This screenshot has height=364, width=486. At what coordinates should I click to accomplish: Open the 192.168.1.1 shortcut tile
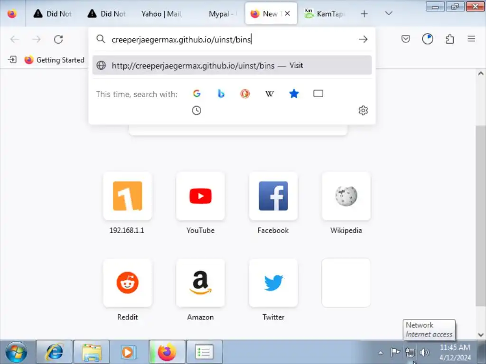point(127,196)
